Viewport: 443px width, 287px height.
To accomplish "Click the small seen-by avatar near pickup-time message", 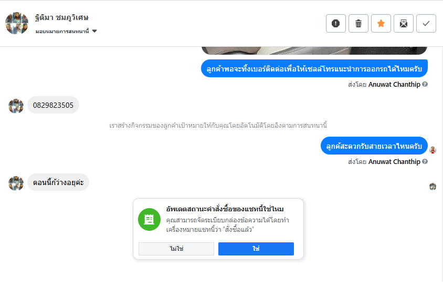I will [433, 150].
